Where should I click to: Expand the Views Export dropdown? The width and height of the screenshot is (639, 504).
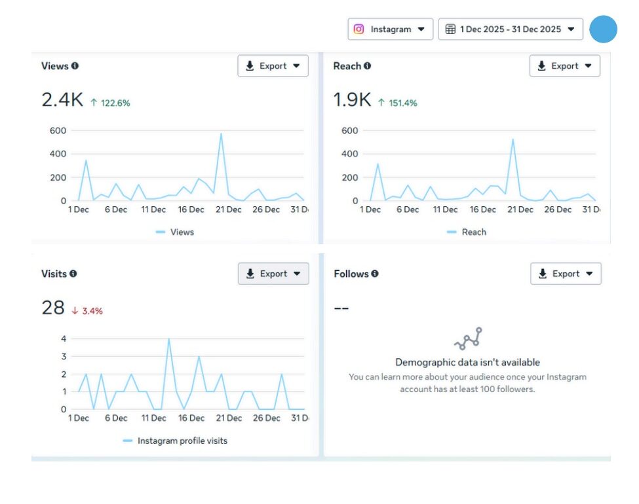coord(273,66)
